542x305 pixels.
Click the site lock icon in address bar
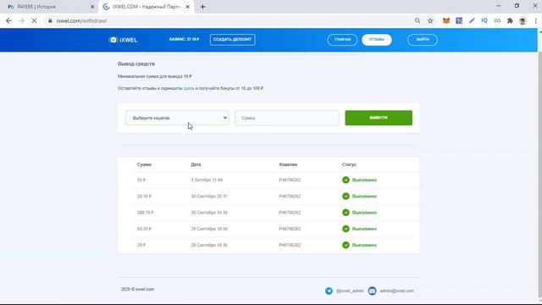pyautogui.click(x=50, y=20)
